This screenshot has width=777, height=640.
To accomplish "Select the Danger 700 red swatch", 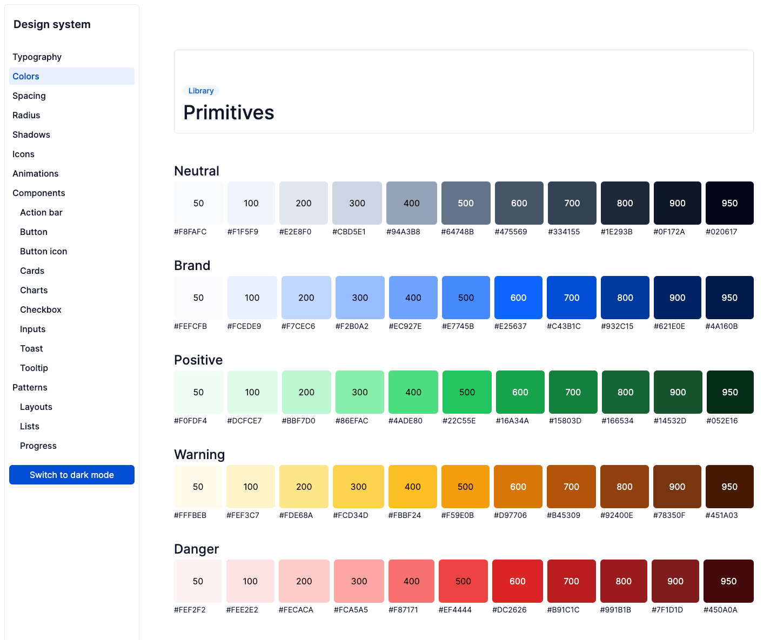I will [571, 581].
